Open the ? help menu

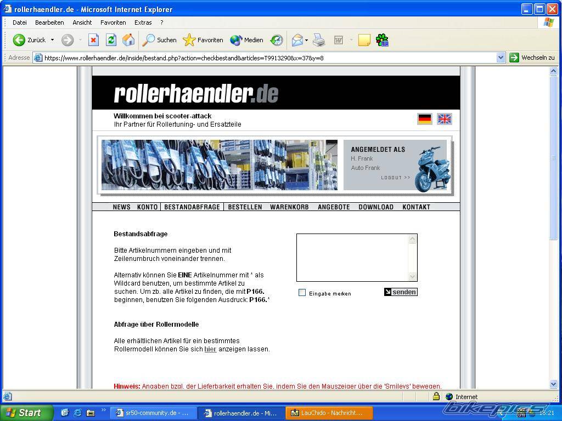pyautogui.click(x=162, y=22)
